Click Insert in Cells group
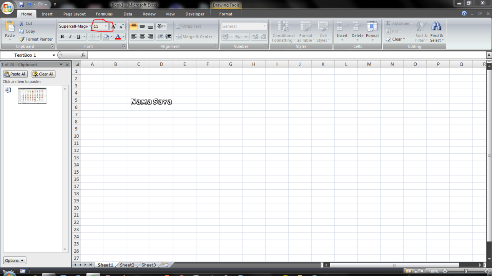The height and width of the screenshot is (276, 492). [x=342, y=32]
